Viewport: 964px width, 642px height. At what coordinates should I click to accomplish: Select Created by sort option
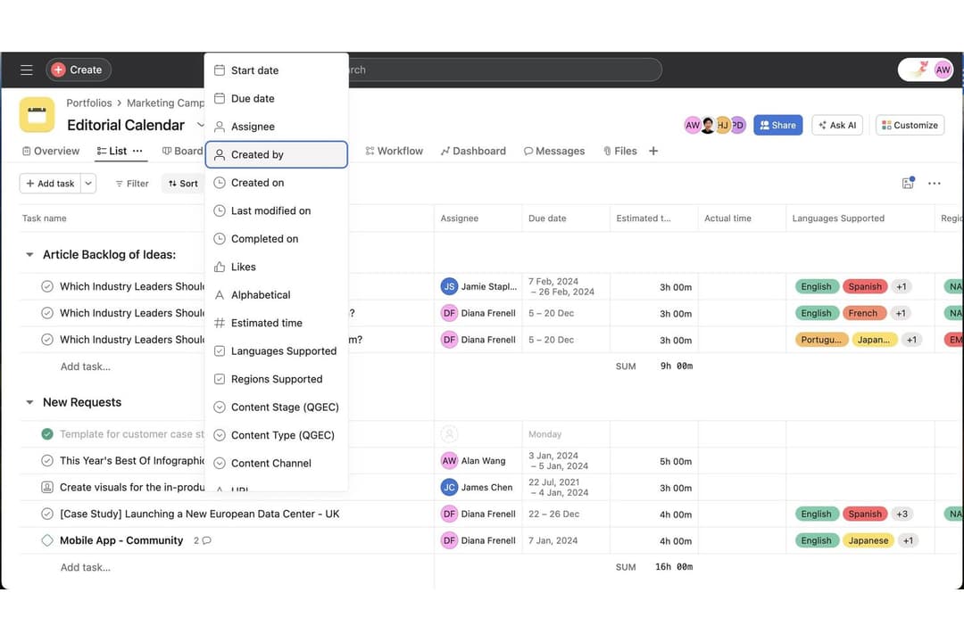pyautogui.click(x=277, y=155)
